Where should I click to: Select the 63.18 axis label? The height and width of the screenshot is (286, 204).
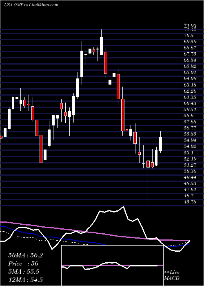tap(190, 85)
